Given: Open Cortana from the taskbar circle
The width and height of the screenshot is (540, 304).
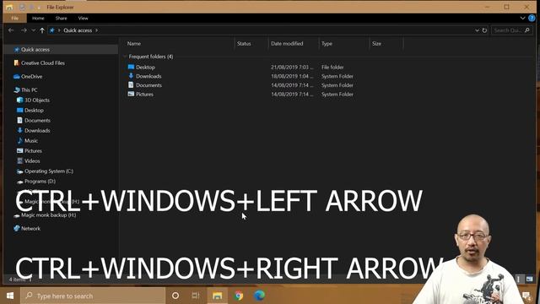Looking at the screenshot, I should (x=175, y=296).
